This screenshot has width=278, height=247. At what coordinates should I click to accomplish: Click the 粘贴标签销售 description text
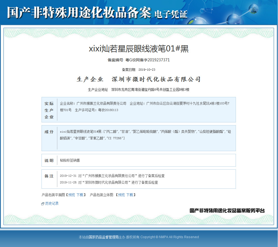point(70,160)
